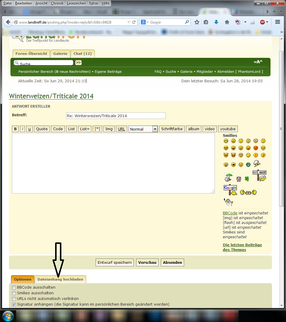Open the Lesezeichen menu

point(76,3)
